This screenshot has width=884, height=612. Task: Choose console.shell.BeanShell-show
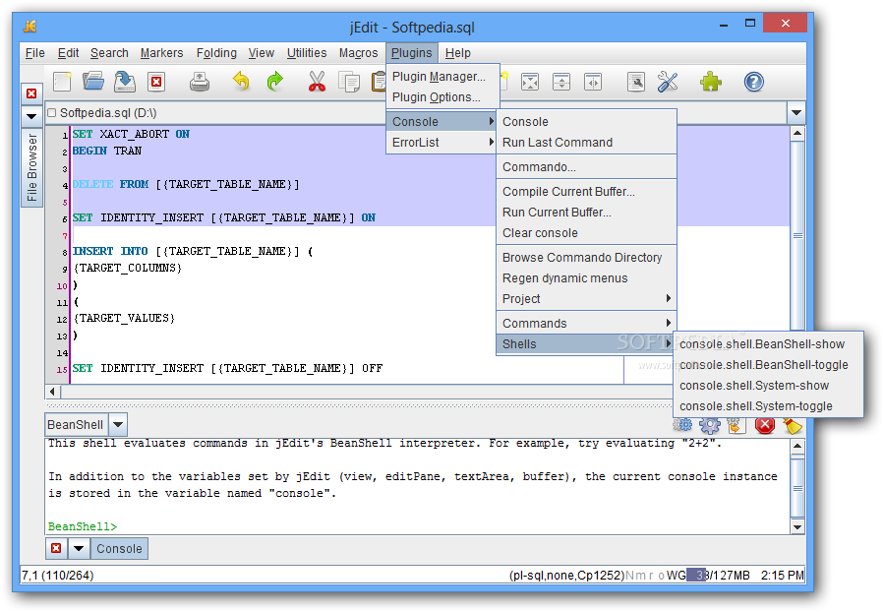(x=768, y=344)
